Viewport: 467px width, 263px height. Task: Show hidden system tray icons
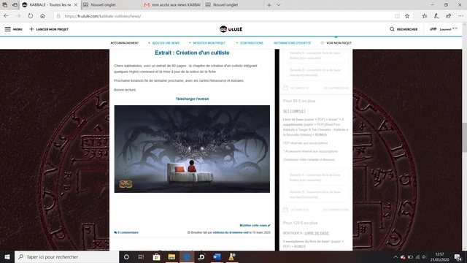(x=395, y=257)
